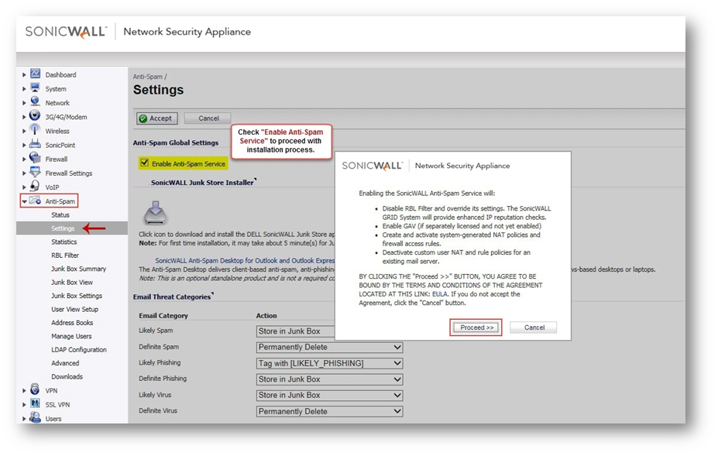The height and width of the screenshot is (456, 718).
Task: Open the Definite Phishing action dropdown
Action: coord(330,379)
